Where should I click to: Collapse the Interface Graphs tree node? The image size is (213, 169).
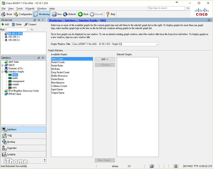click(2, 72)
